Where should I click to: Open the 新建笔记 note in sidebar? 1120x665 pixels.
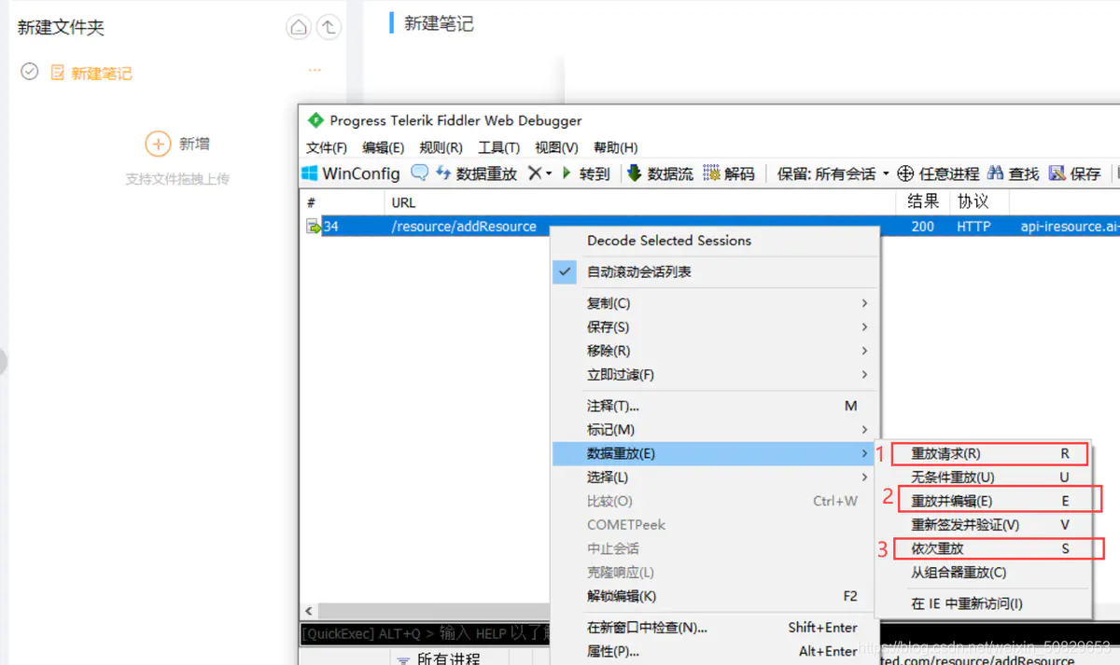point(101,73)
